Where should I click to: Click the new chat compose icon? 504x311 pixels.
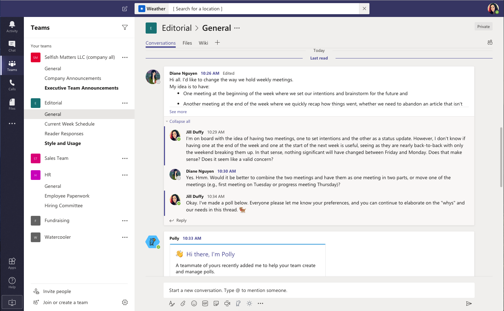pos(125,9)
